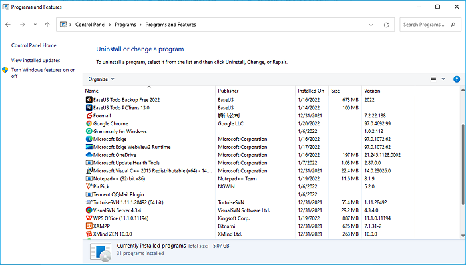Click the vertical scrollbar thumb
The width and height of the screenshot is (466, 265).
tap(463, 164)
